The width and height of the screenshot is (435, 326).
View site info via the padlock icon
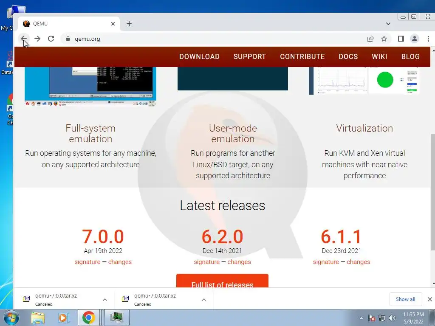point(68,39)
